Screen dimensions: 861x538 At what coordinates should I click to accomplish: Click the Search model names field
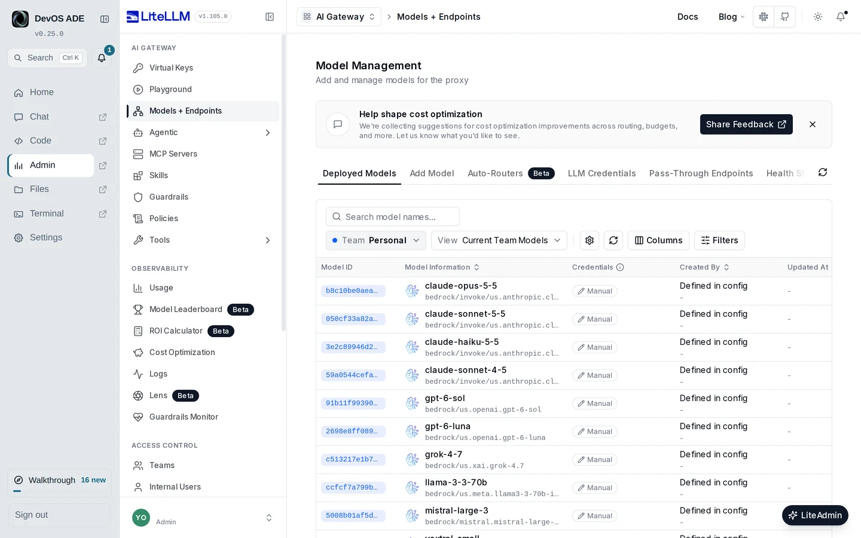[x=393, y=216]
